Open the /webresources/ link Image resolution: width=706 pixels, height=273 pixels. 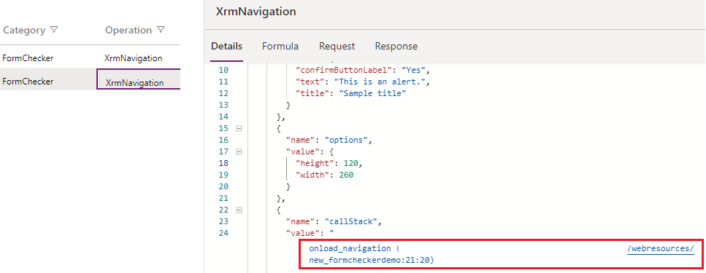pos(661,248)
